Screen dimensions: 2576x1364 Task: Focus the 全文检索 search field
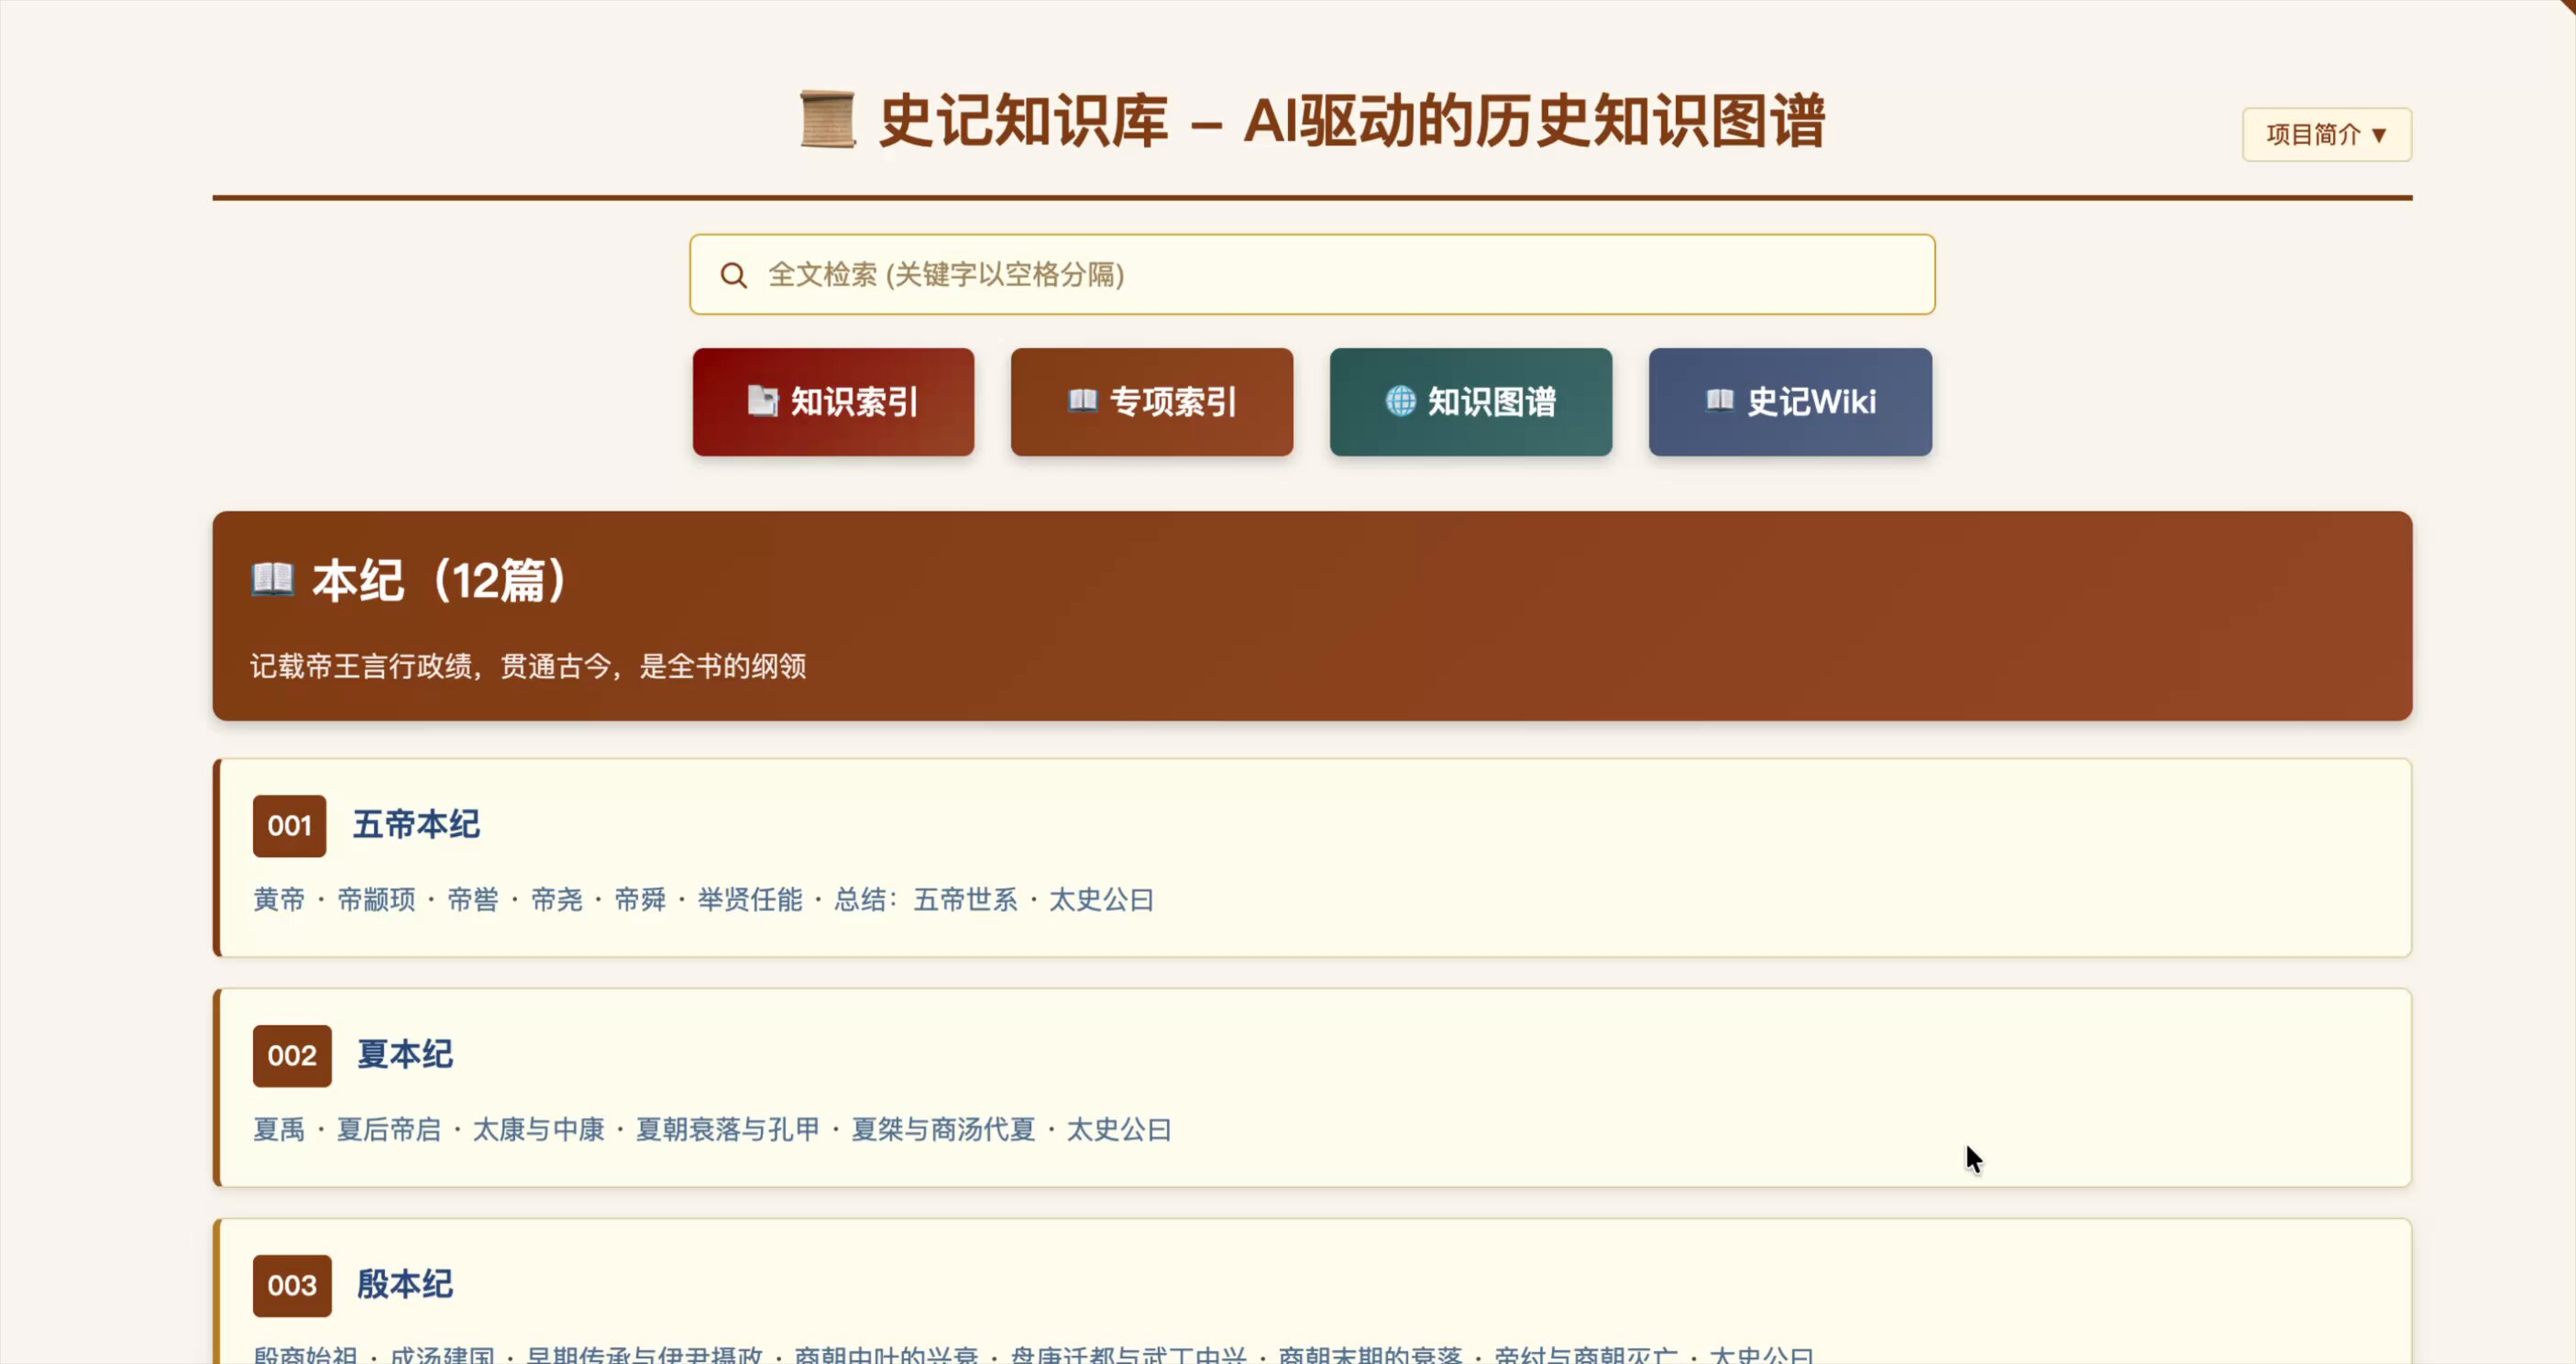(1312, 275)
